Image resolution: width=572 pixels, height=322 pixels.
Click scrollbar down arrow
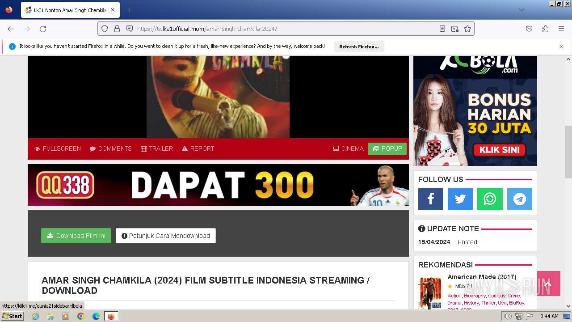tap(568, 306)
